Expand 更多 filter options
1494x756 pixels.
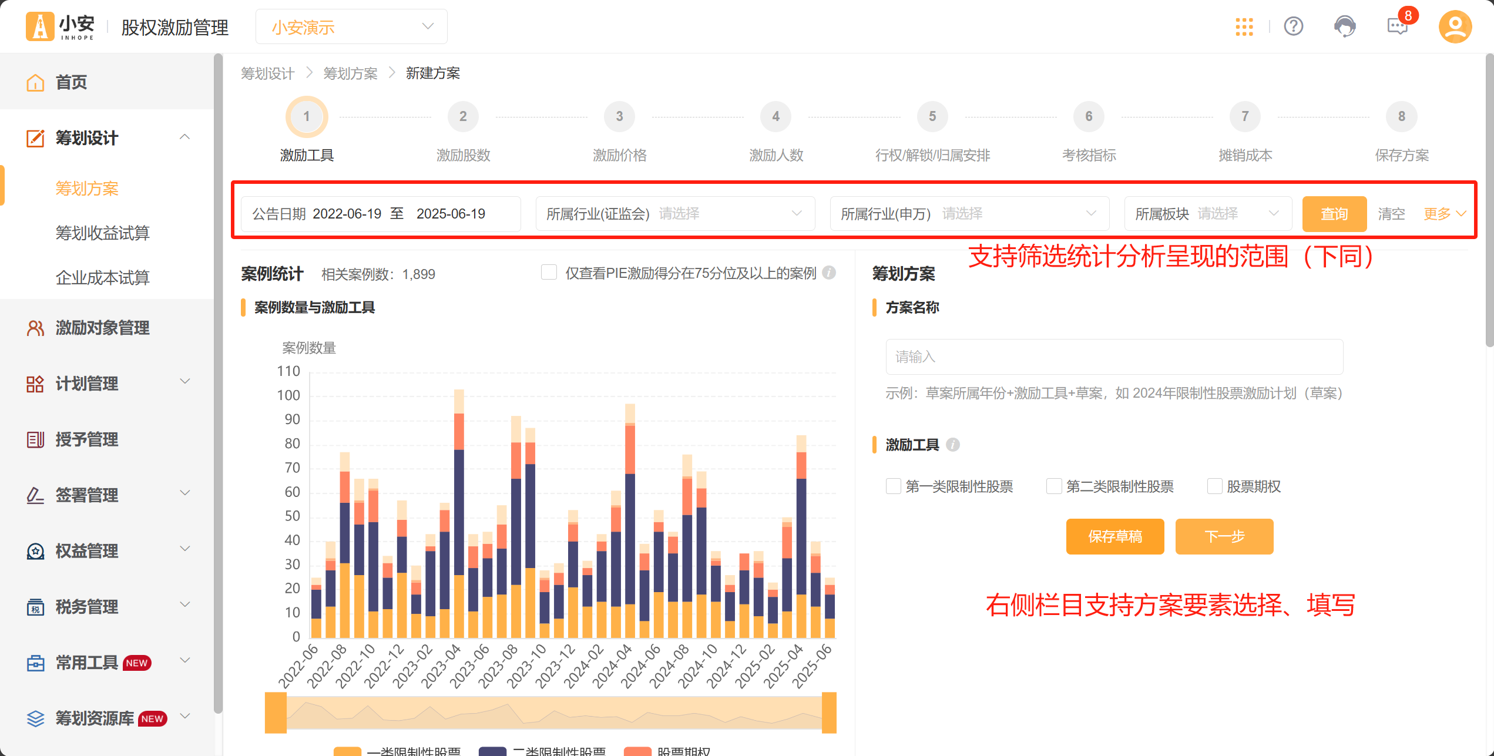pos(1445,214)
